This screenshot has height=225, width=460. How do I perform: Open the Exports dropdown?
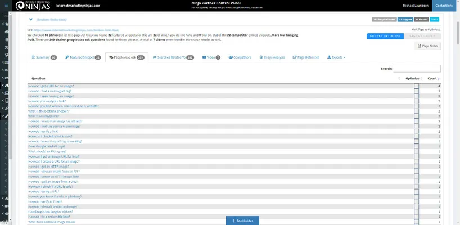pos(337,57)
